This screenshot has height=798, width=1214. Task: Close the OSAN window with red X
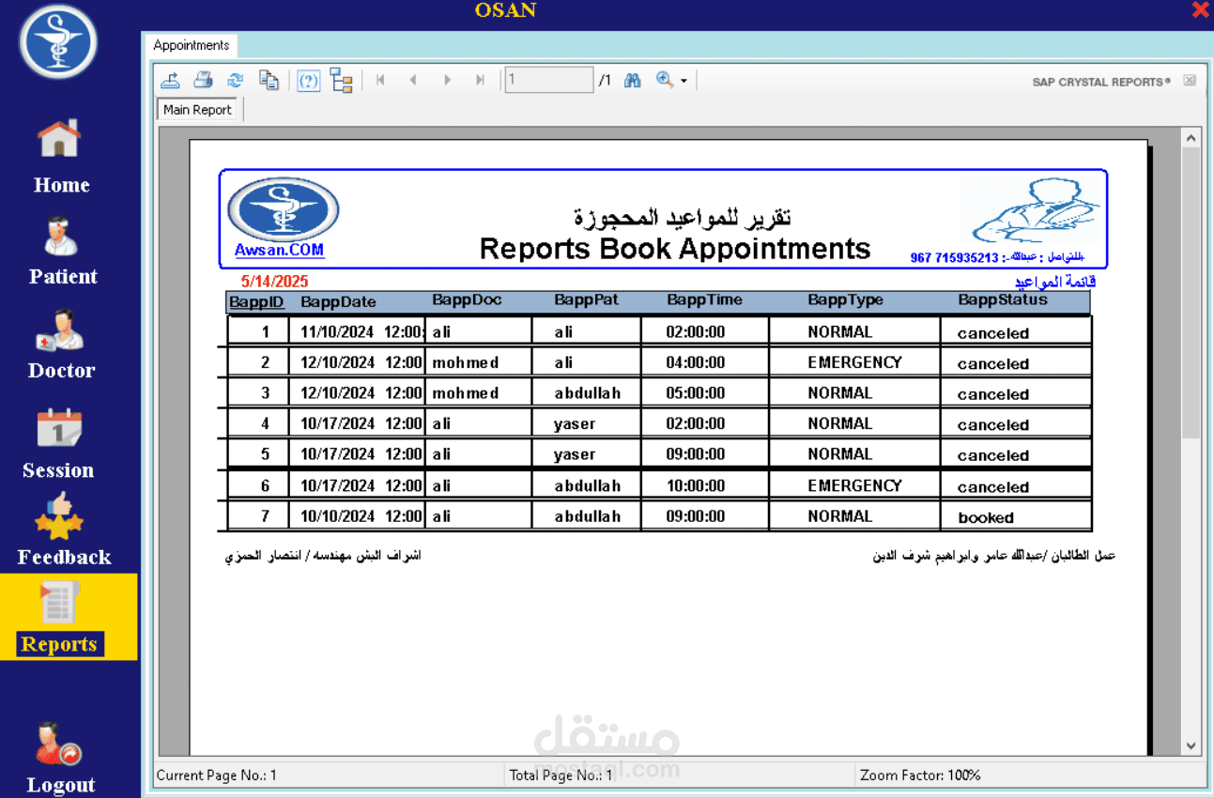tap(1200, 10)
